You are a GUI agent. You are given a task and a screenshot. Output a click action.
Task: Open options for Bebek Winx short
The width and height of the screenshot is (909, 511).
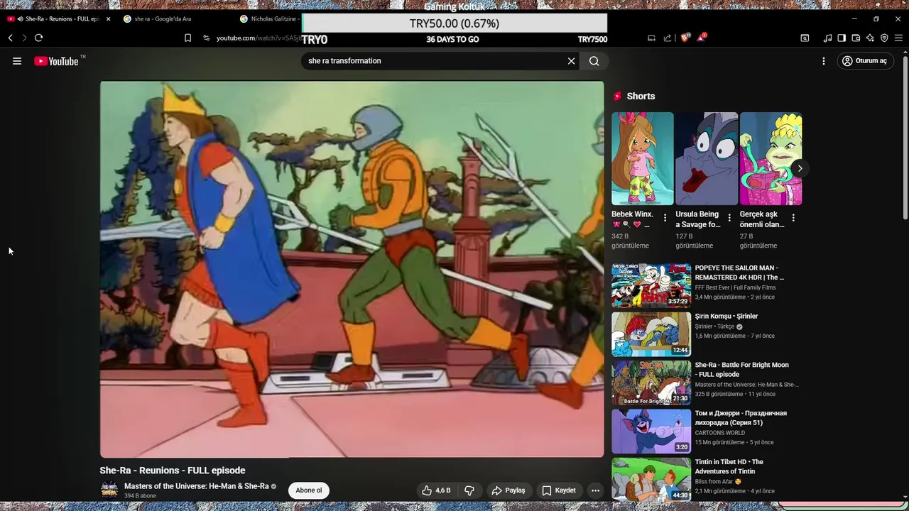pyautogui.click(x=665, y=218)
